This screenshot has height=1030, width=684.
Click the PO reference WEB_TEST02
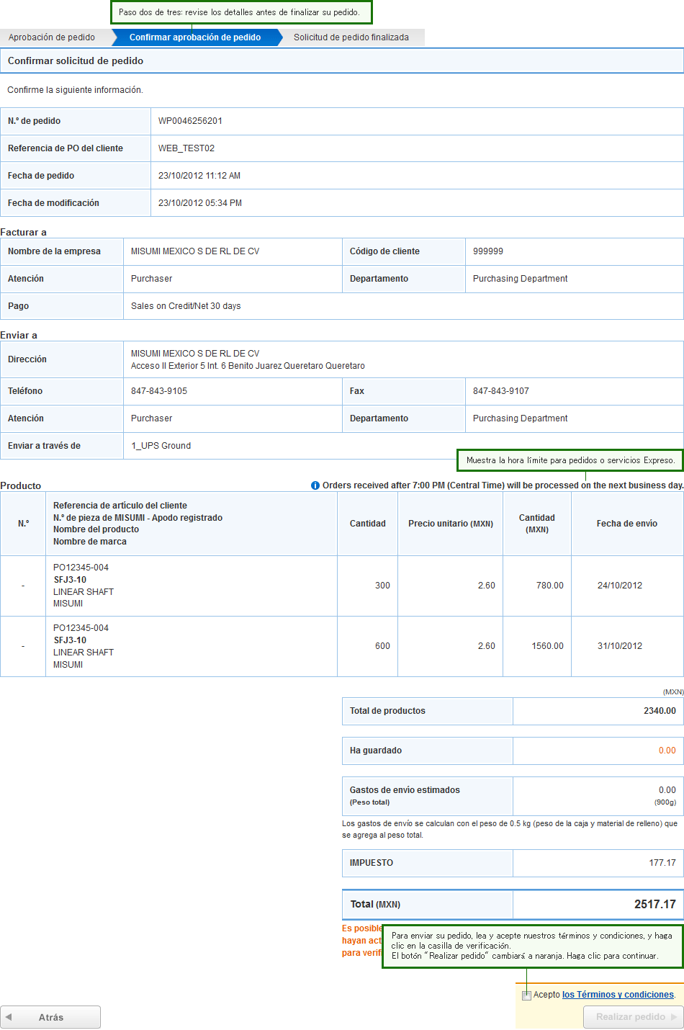186,148
